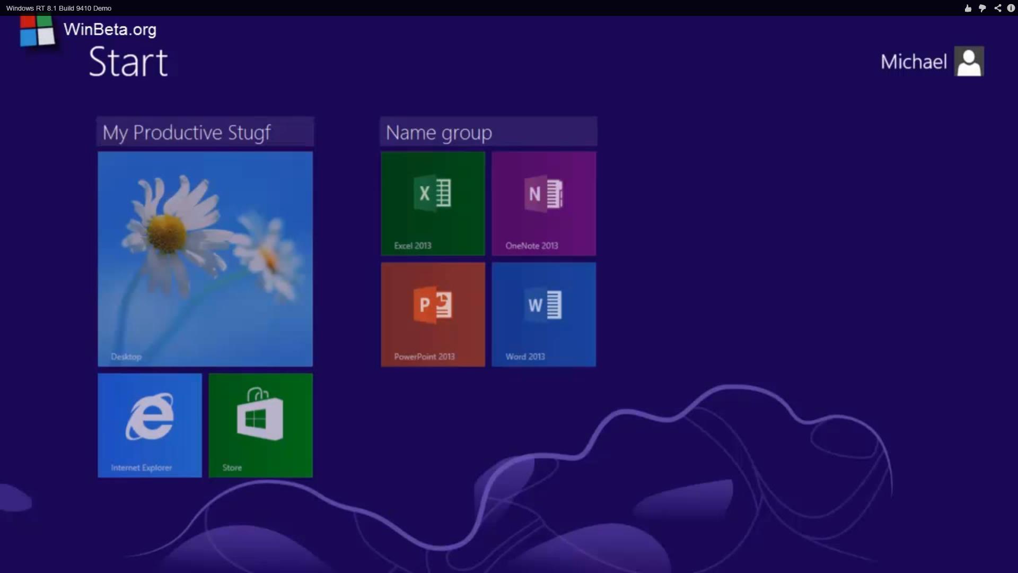
Task: Click the WinBeta.org logo
Action: [x=37, y=31]
